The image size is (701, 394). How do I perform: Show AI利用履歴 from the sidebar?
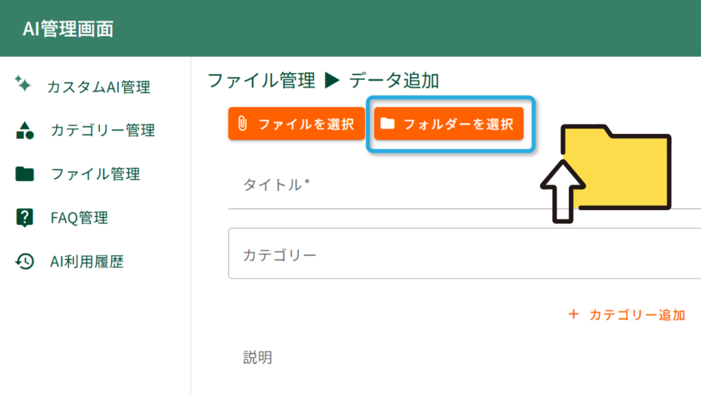click(87, 261)
